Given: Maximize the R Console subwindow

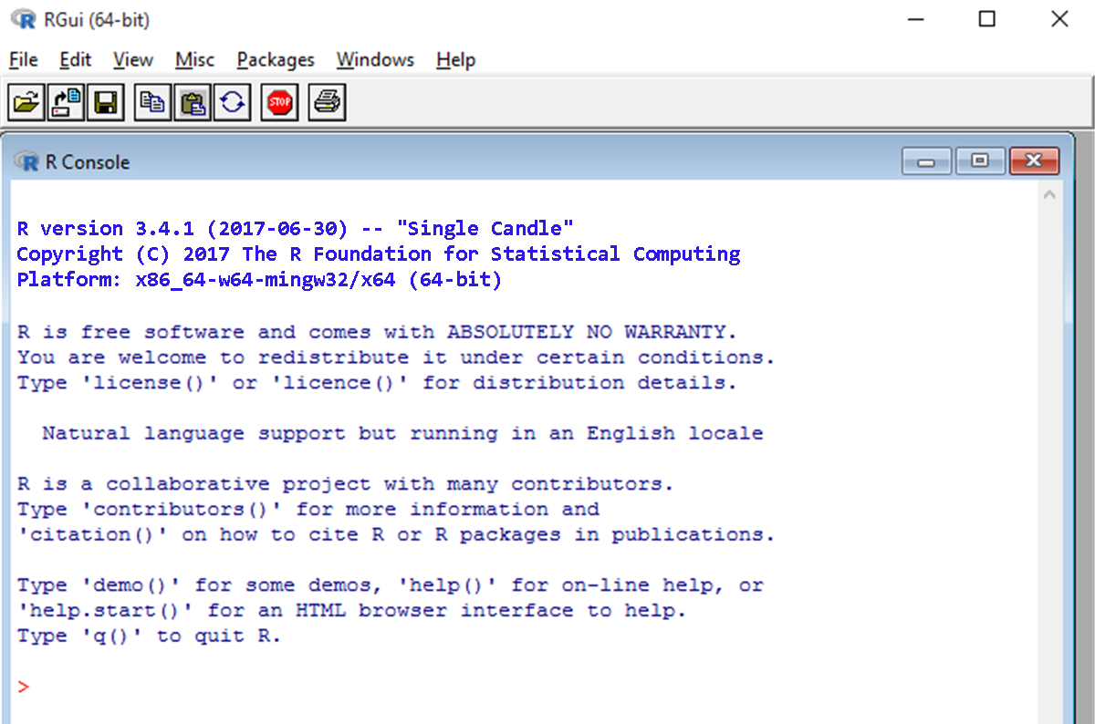Looking at the screenshot, I should [x=980, y=161].
